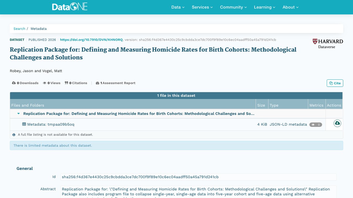The image size is (353, 198).
Task: Click the limited metadata notice banner
Action: (x=176, y=145)
